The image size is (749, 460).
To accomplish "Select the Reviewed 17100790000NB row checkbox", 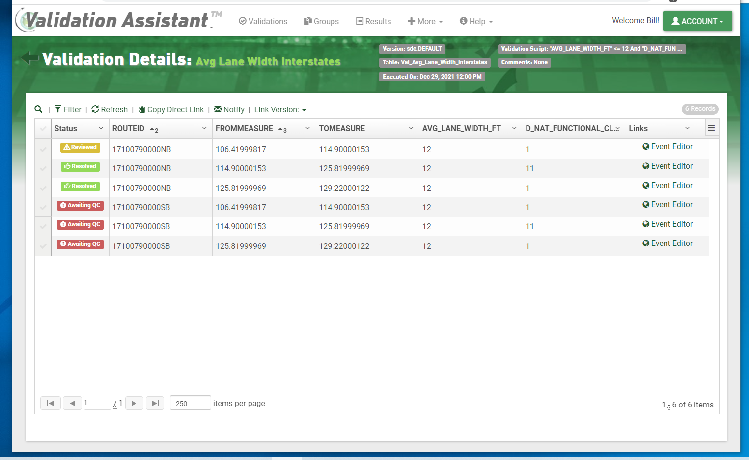I will click(x=43, y=149).
